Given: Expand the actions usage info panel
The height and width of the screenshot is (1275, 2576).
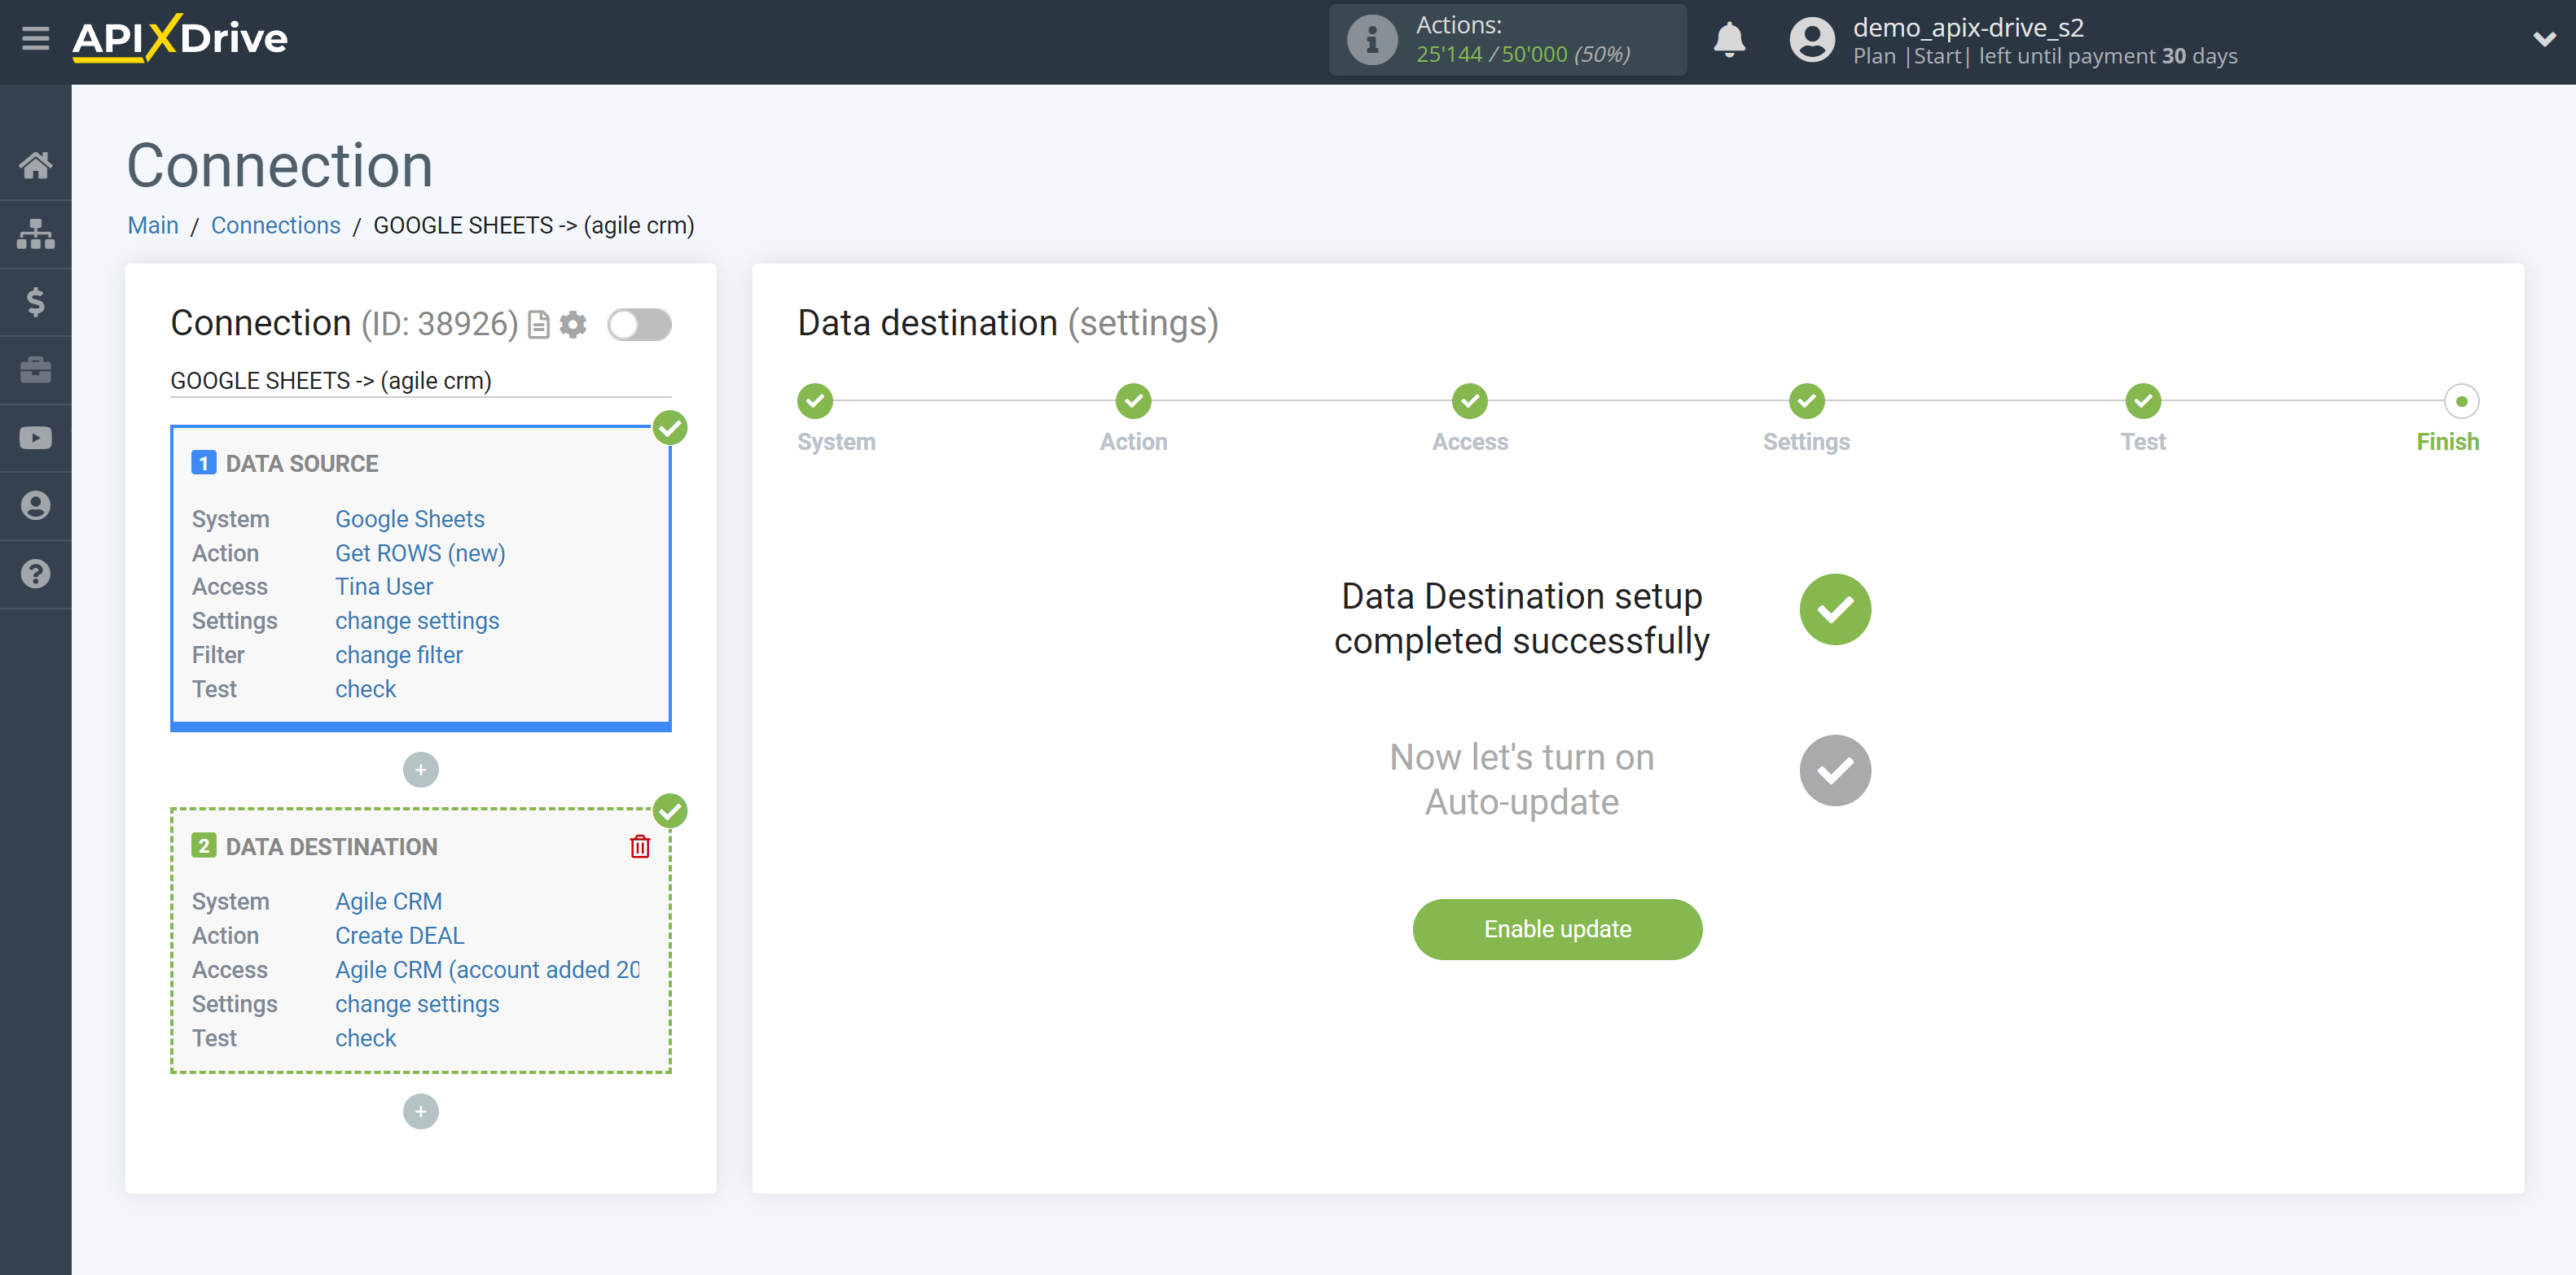Looking at the screenshot, I should click(1370, 39).
